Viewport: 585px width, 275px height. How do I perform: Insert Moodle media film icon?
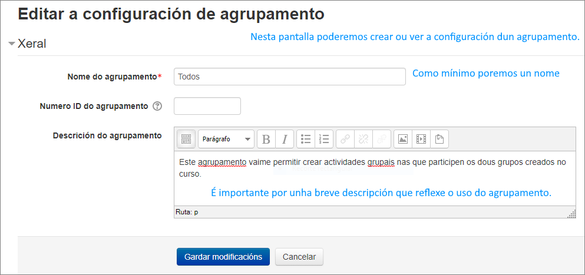point(421,139)
